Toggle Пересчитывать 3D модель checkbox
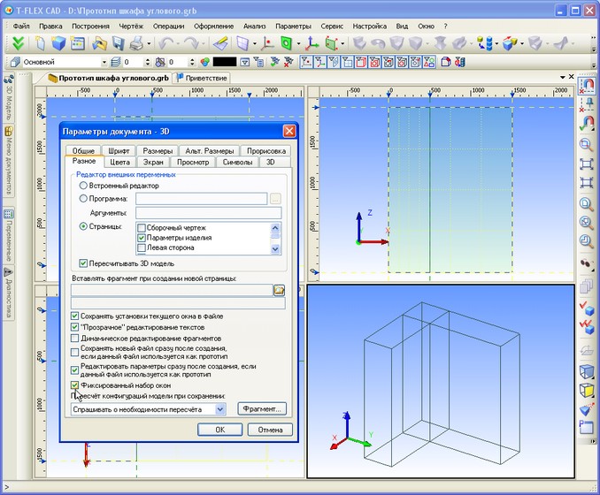600x495 pixels. tap(83, 263)
